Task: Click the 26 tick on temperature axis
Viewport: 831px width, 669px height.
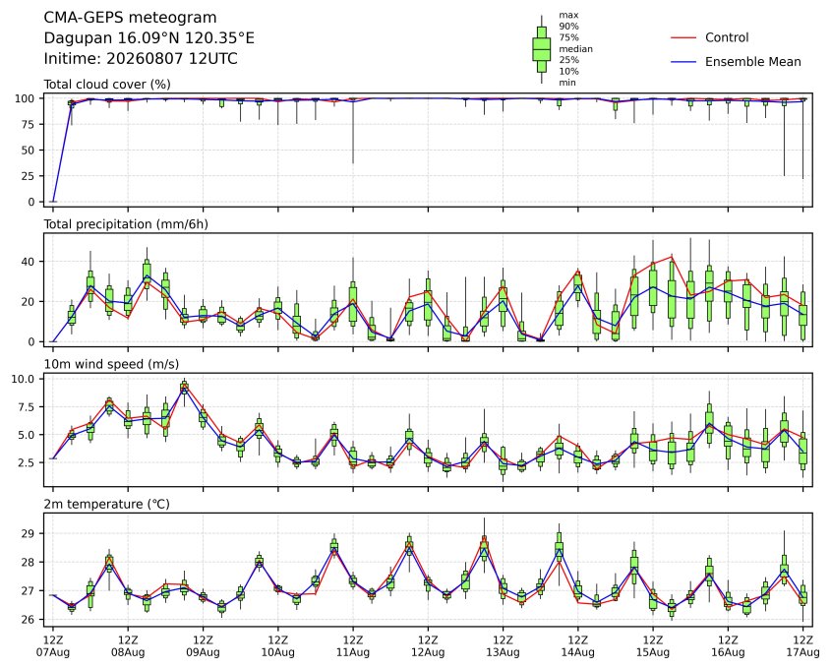Action: click(x=29, y=620)
